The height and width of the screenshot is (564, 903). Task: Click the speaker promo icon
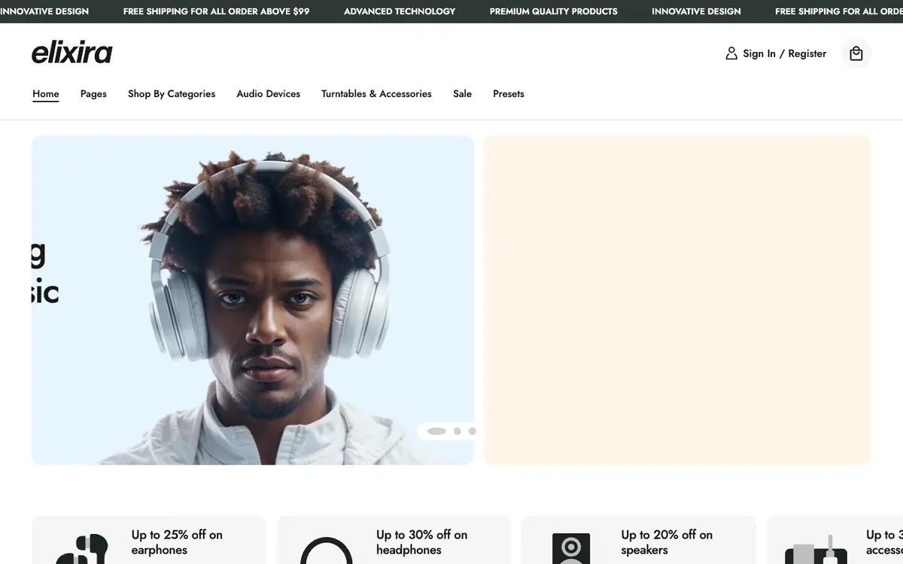coord(571,548)
